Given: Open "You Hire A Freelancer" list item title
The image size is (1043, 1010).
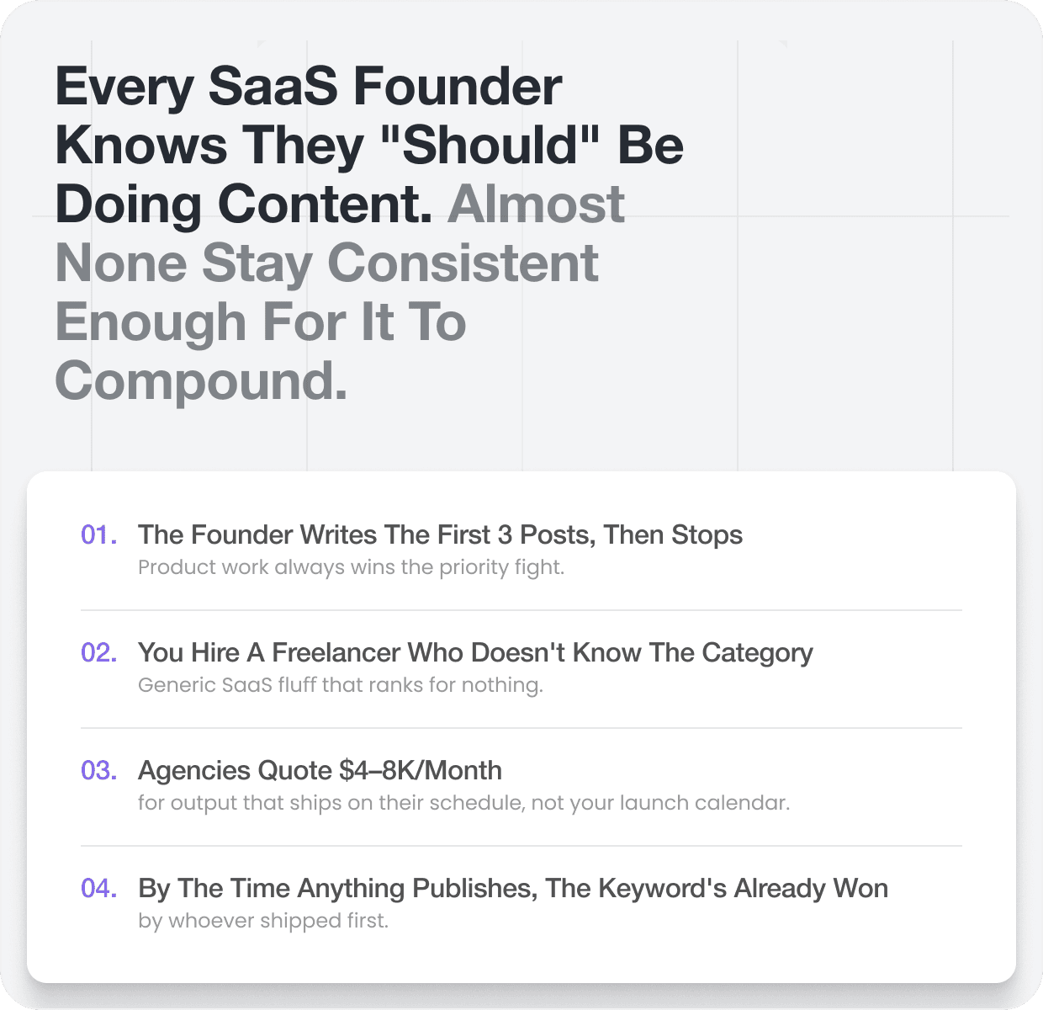Looking at the screenshot, I should click(475, 654).
